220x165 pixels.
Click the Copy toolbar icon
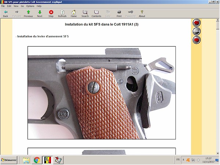point(108,14)
